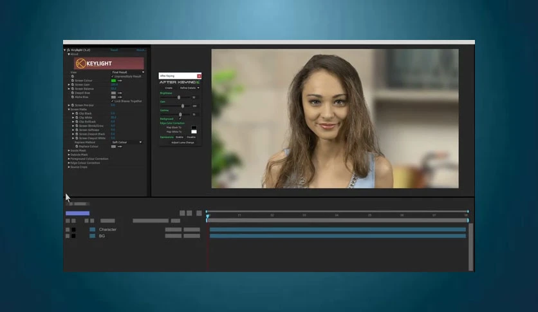Toggle the Despill Bias stopwatch
Viewport: 538px width, 312px height.
click(72, 93)
